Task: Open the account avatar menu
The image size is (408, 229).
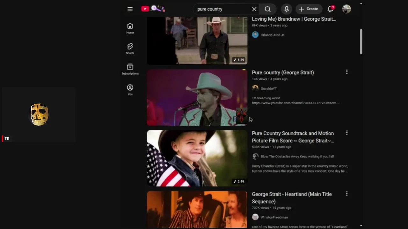Action: point(346,9)
